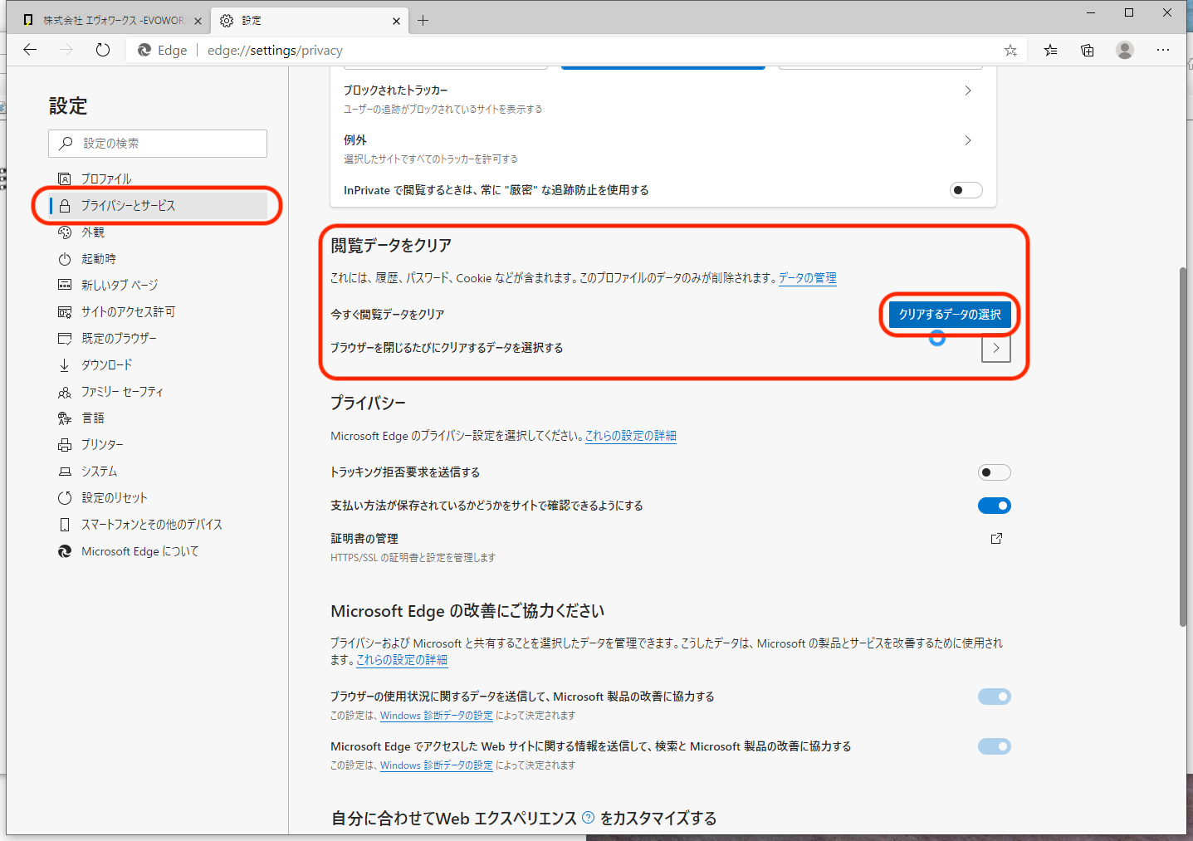Expand ブロックされたトラッカー chevron

[x=968, y=90]
